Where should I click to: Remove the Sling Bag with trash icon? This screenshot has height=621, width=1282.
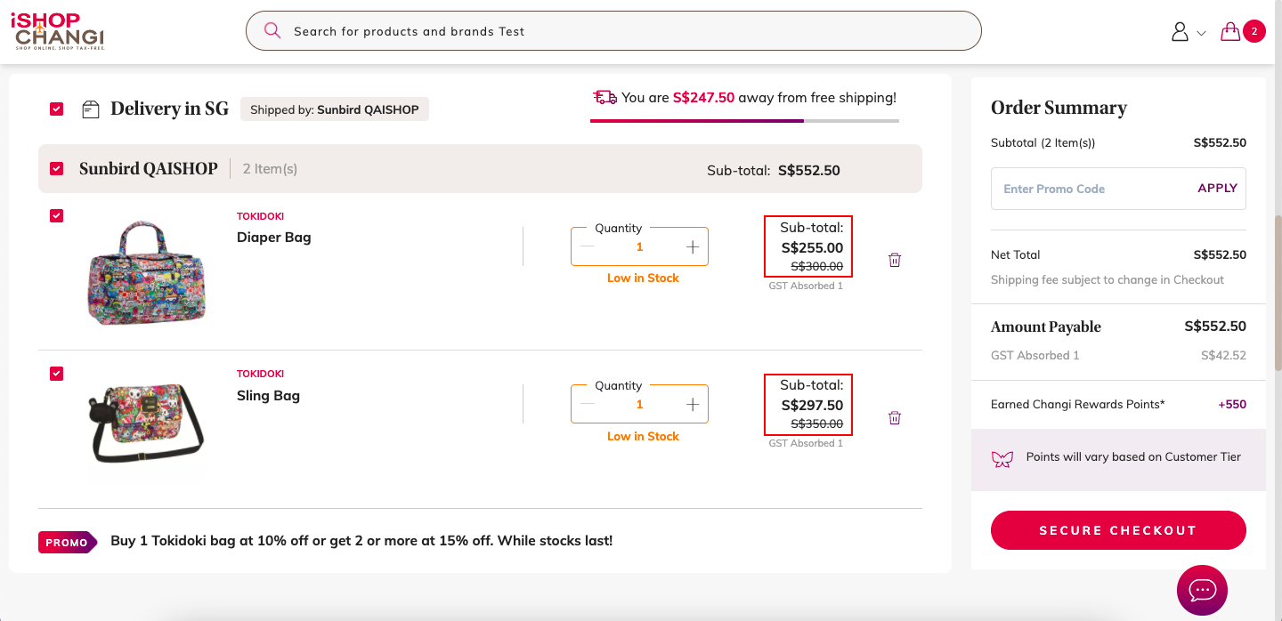pyautogui.click(x=895, y=417)
